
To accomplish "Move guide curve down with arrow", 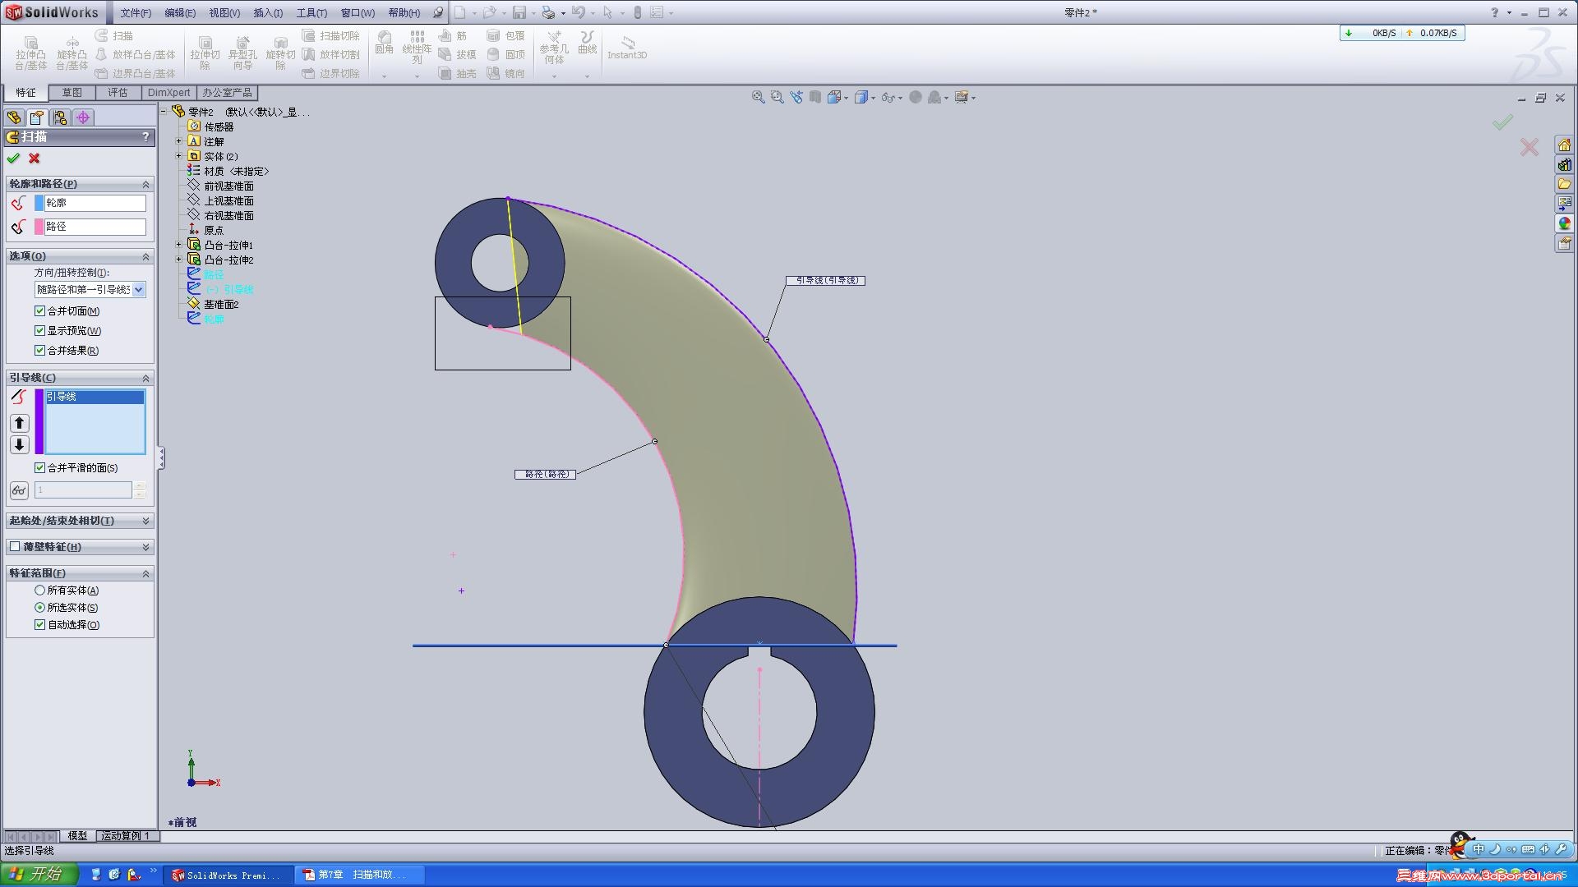I will (20, 444).
